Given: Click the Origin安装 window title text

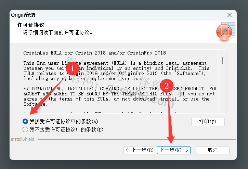Looking at the screenshot, I should coord(23,15).
